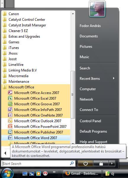Viewport: 128px width, 178px height.
Task: Open Word 2007 via its icon
Action: 10,138
